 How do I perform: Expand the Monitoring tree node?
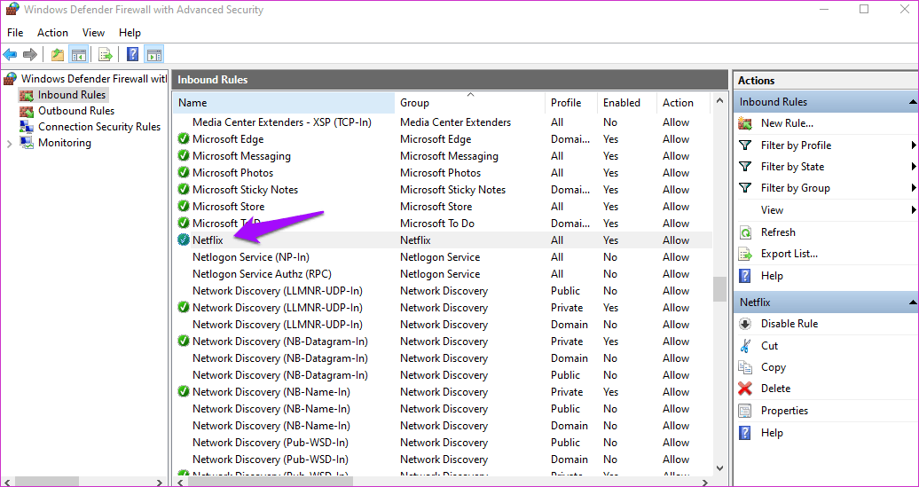coord(10,143)
